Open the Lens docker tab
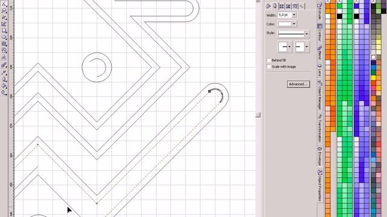Viewport: 387px width, 217px height. click(320, 70)
